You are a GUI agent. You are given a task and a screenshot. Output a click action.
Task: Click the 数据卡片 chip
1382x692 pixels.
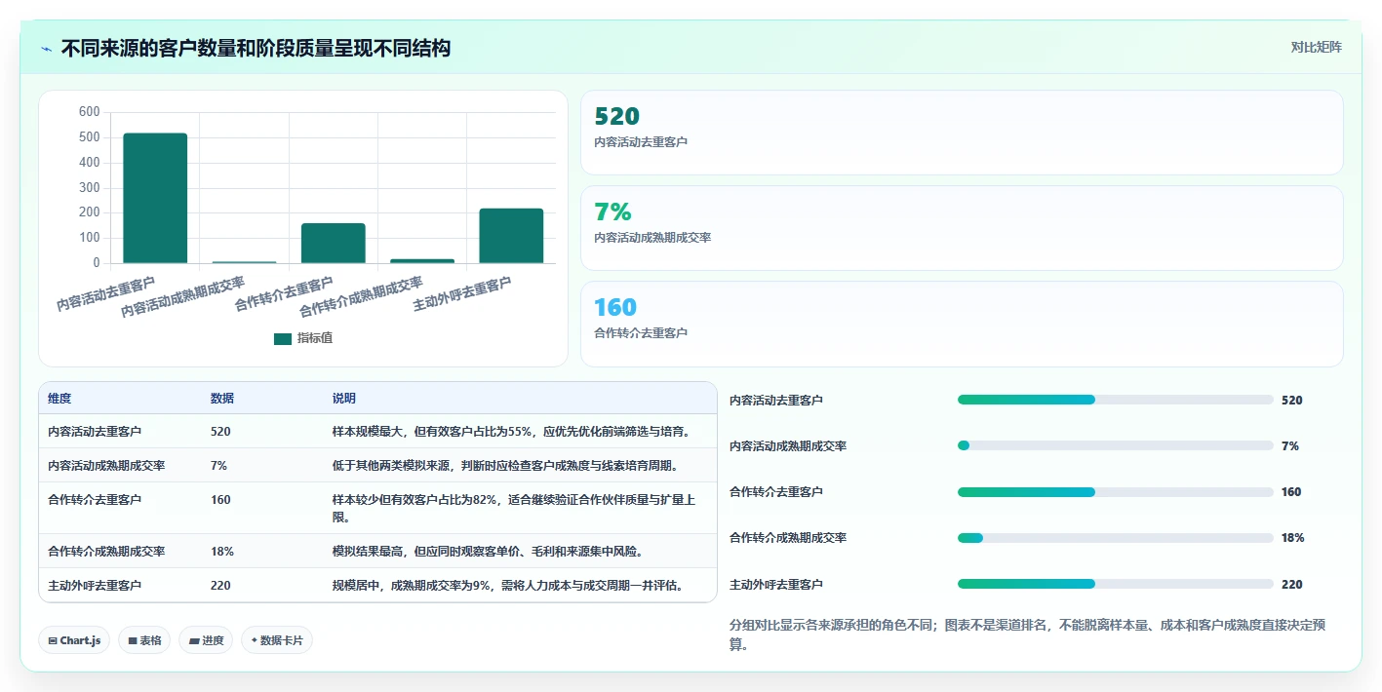(x=277, y=640)
